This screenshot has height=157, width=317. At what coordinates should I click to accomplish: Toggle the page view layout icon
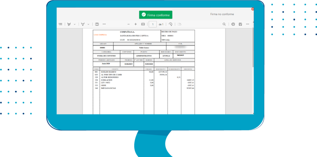coord(179,24)
